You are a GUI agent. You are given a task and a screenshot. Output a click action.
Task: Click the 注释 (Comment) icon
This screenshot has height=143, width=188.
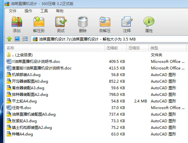[x=127, y=22]
